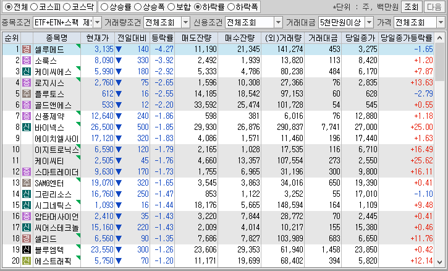Select the 전체 market radio button
This screenshot has height=271, width=448.
(9, 7)
